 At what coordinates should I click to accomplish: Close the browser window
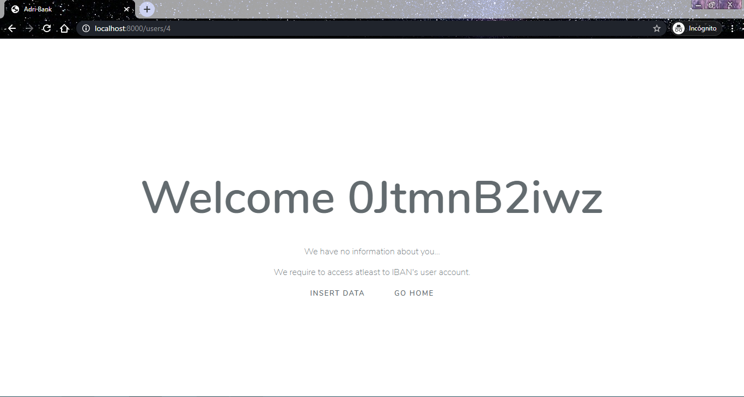[730, 4]
